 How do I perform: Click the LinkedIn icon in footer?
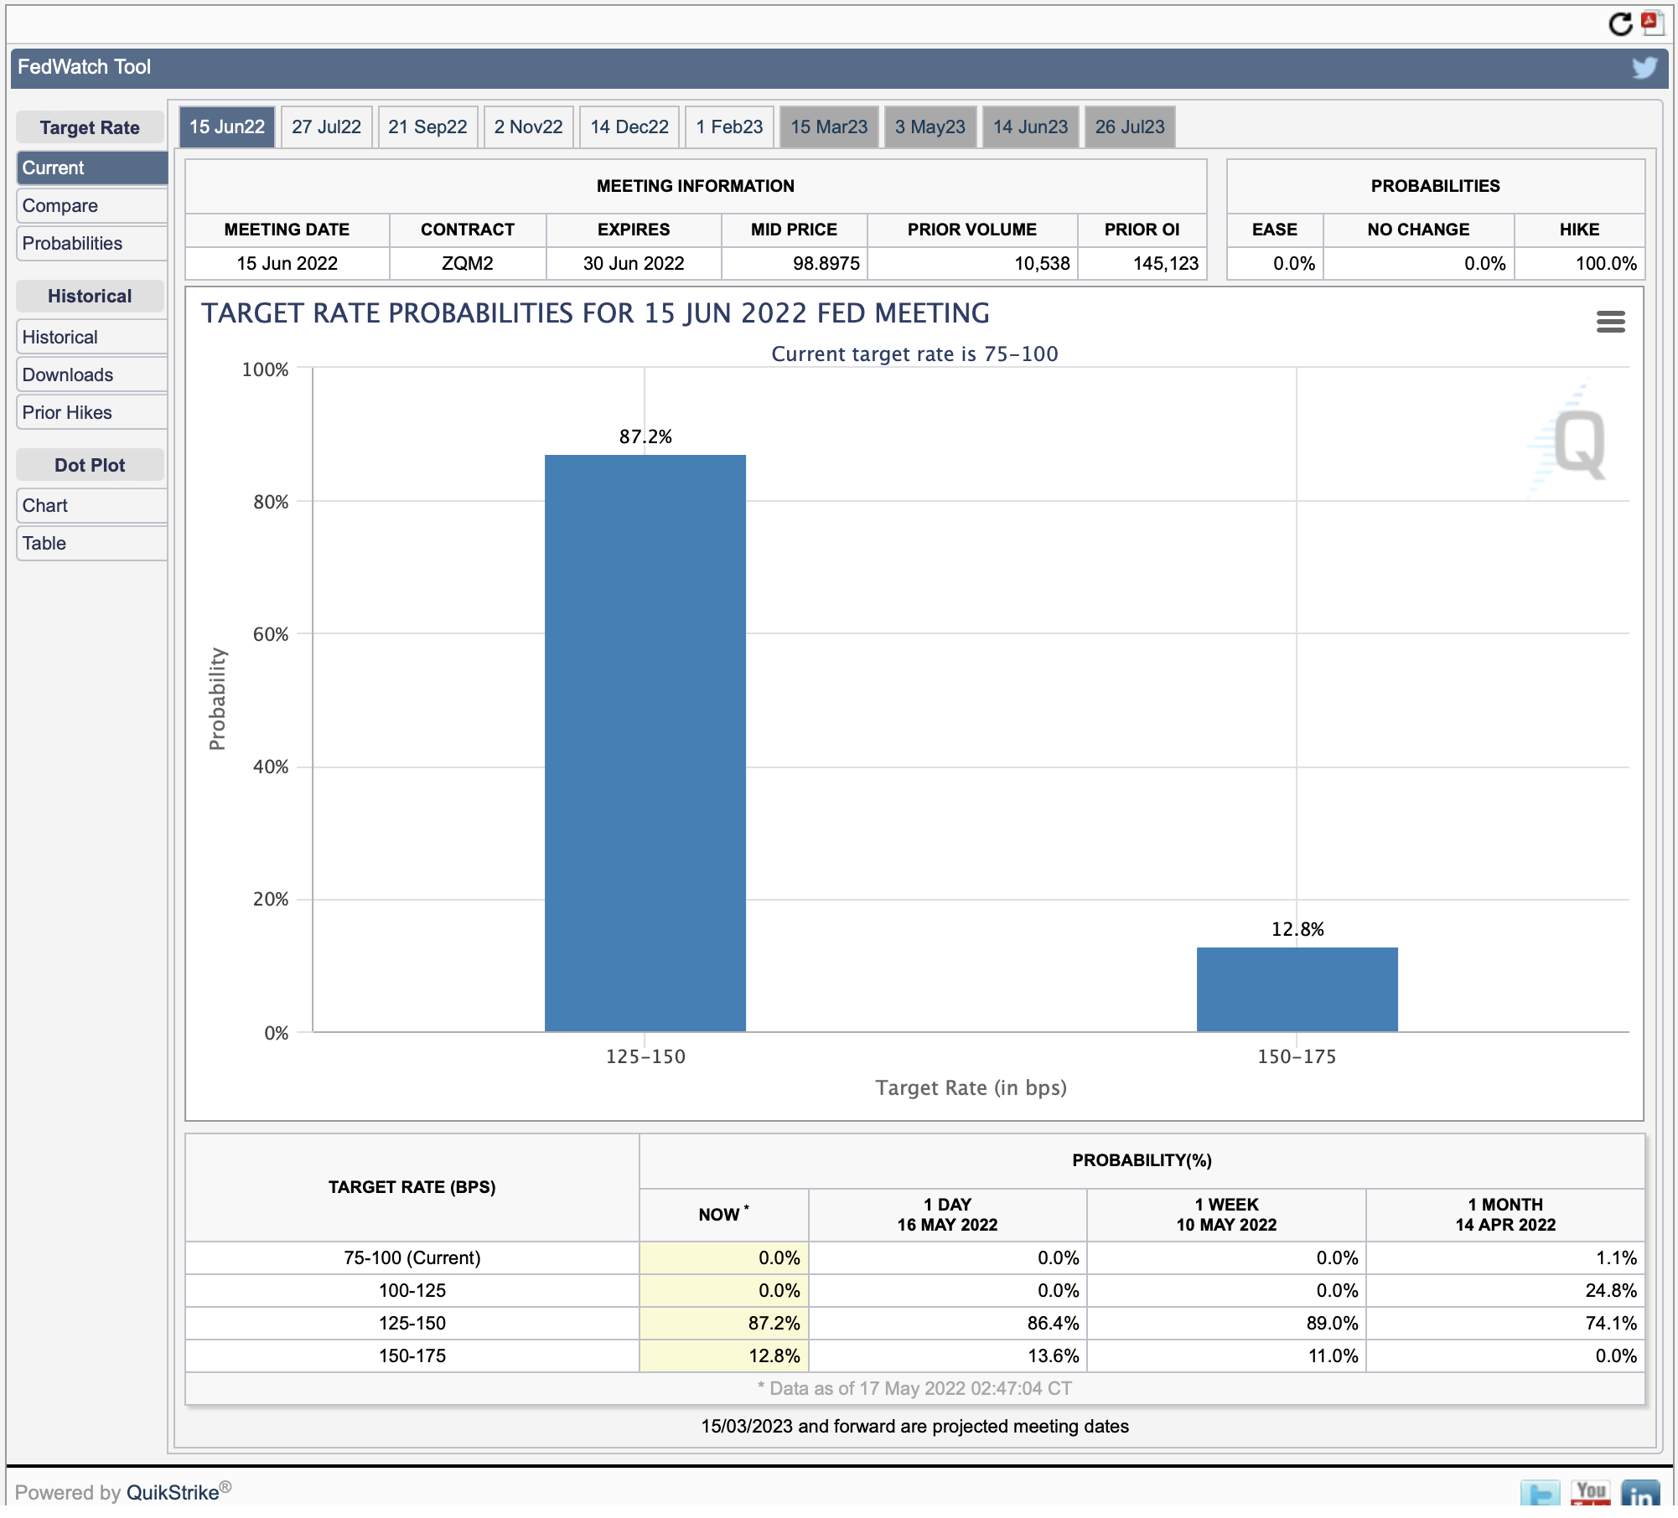coord(1640,1494)
